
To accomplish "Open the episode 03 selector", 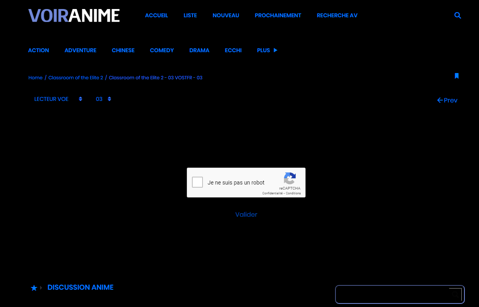I will [x=99, y=99].
